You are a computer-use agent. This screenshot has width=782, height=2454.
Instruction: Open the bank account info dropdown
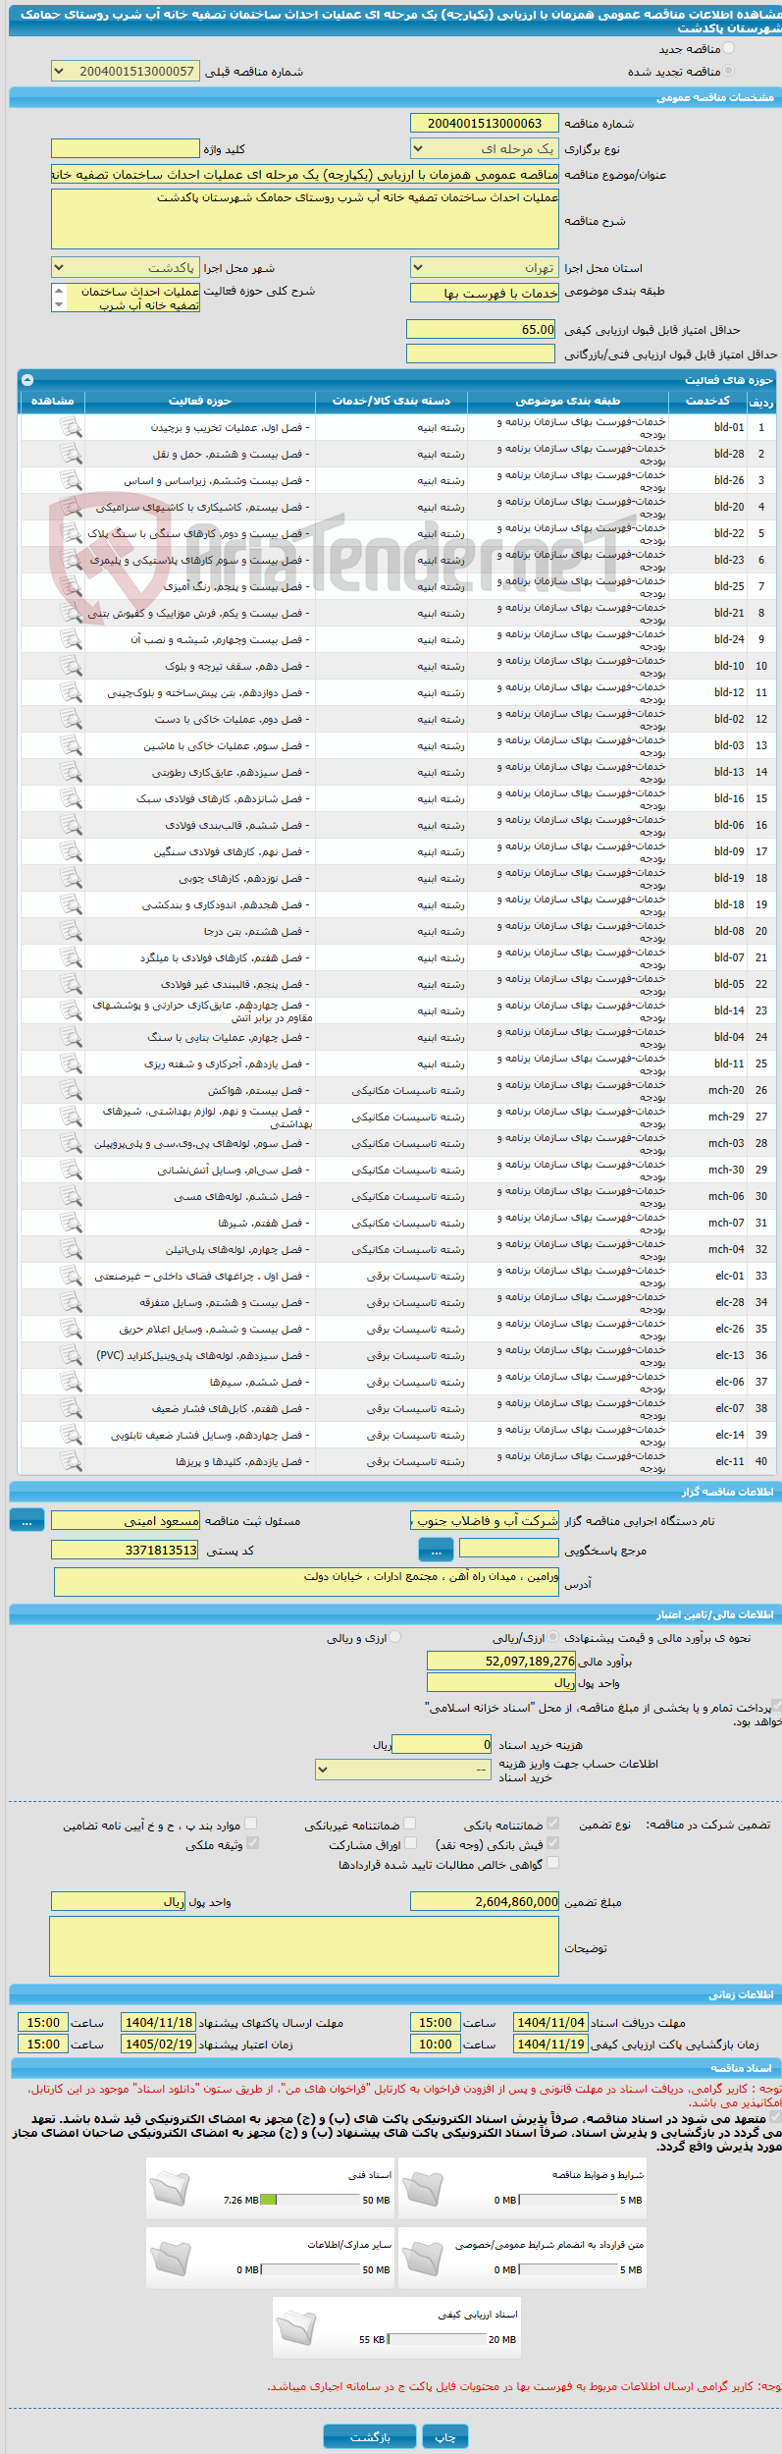tap(403, 1770)
